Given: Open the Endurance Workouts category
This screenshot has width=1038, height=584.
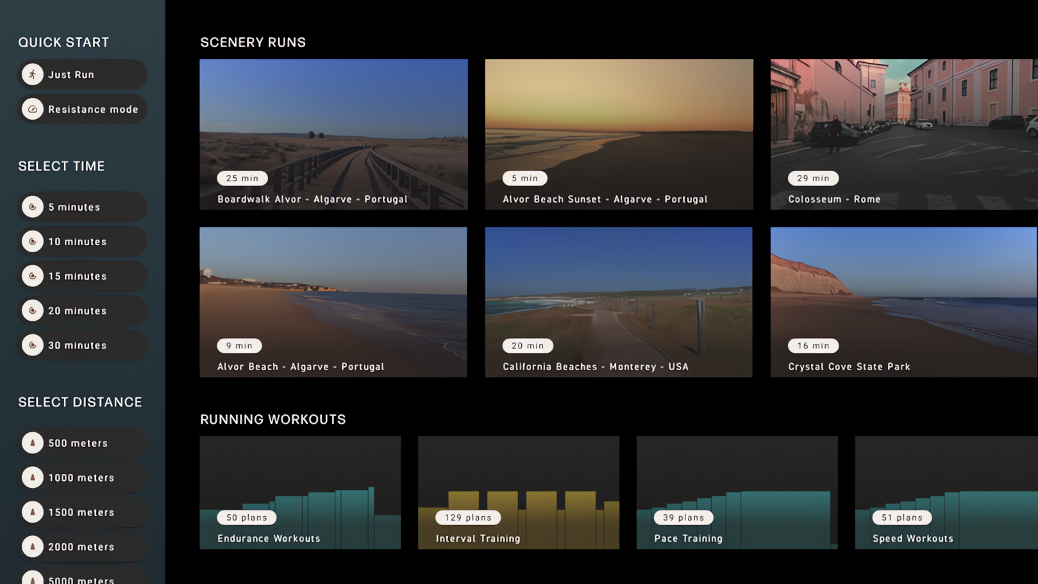Looking at the screenshot, I should 300,492.
